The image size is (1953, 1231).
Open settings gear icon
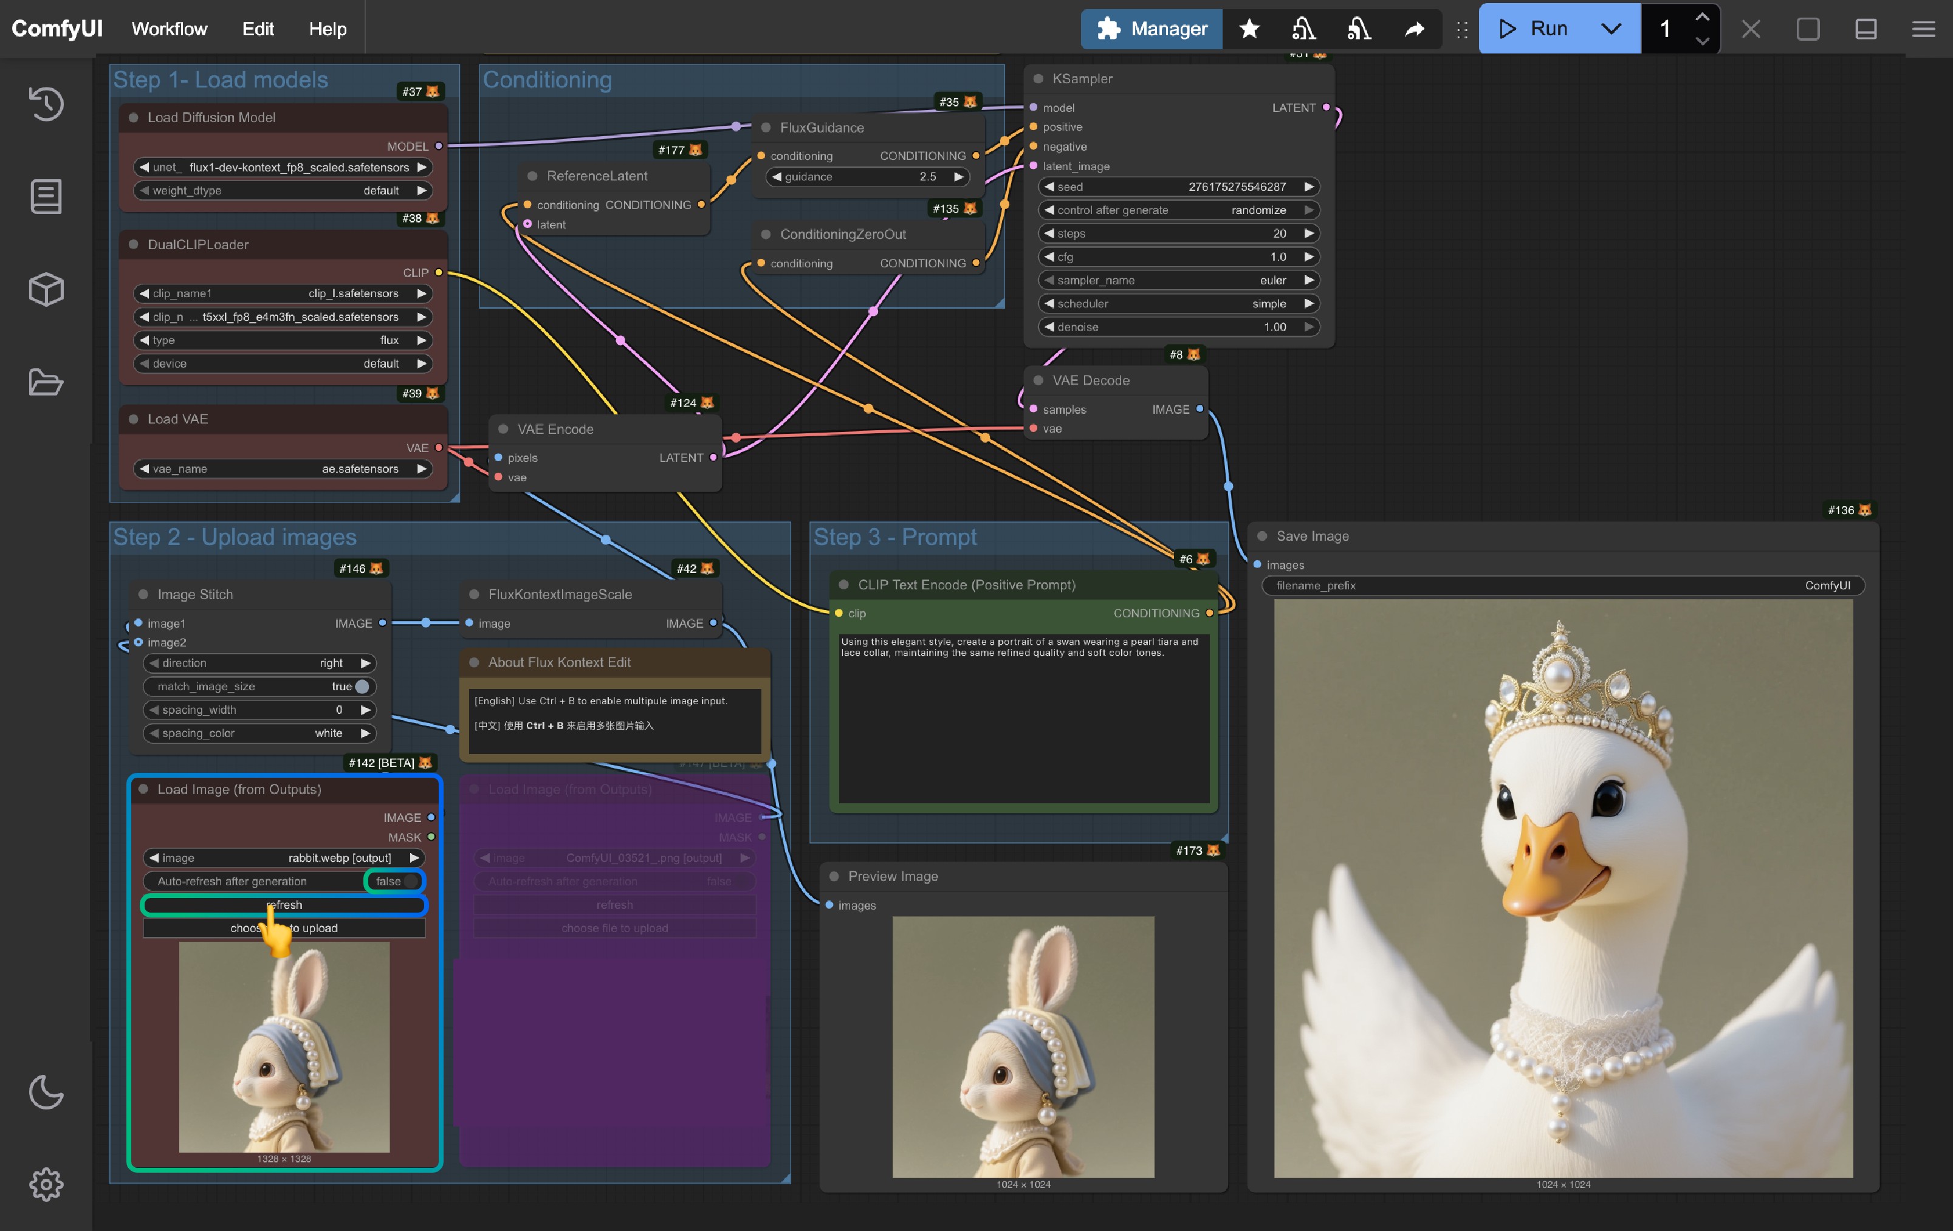tap(46, 1184)
